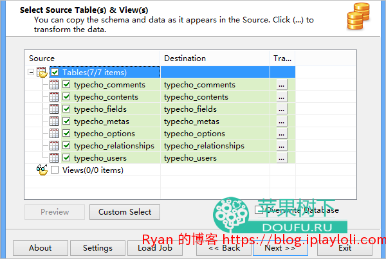
Task: Go back with the << Back button
Action: pos(224,248)
